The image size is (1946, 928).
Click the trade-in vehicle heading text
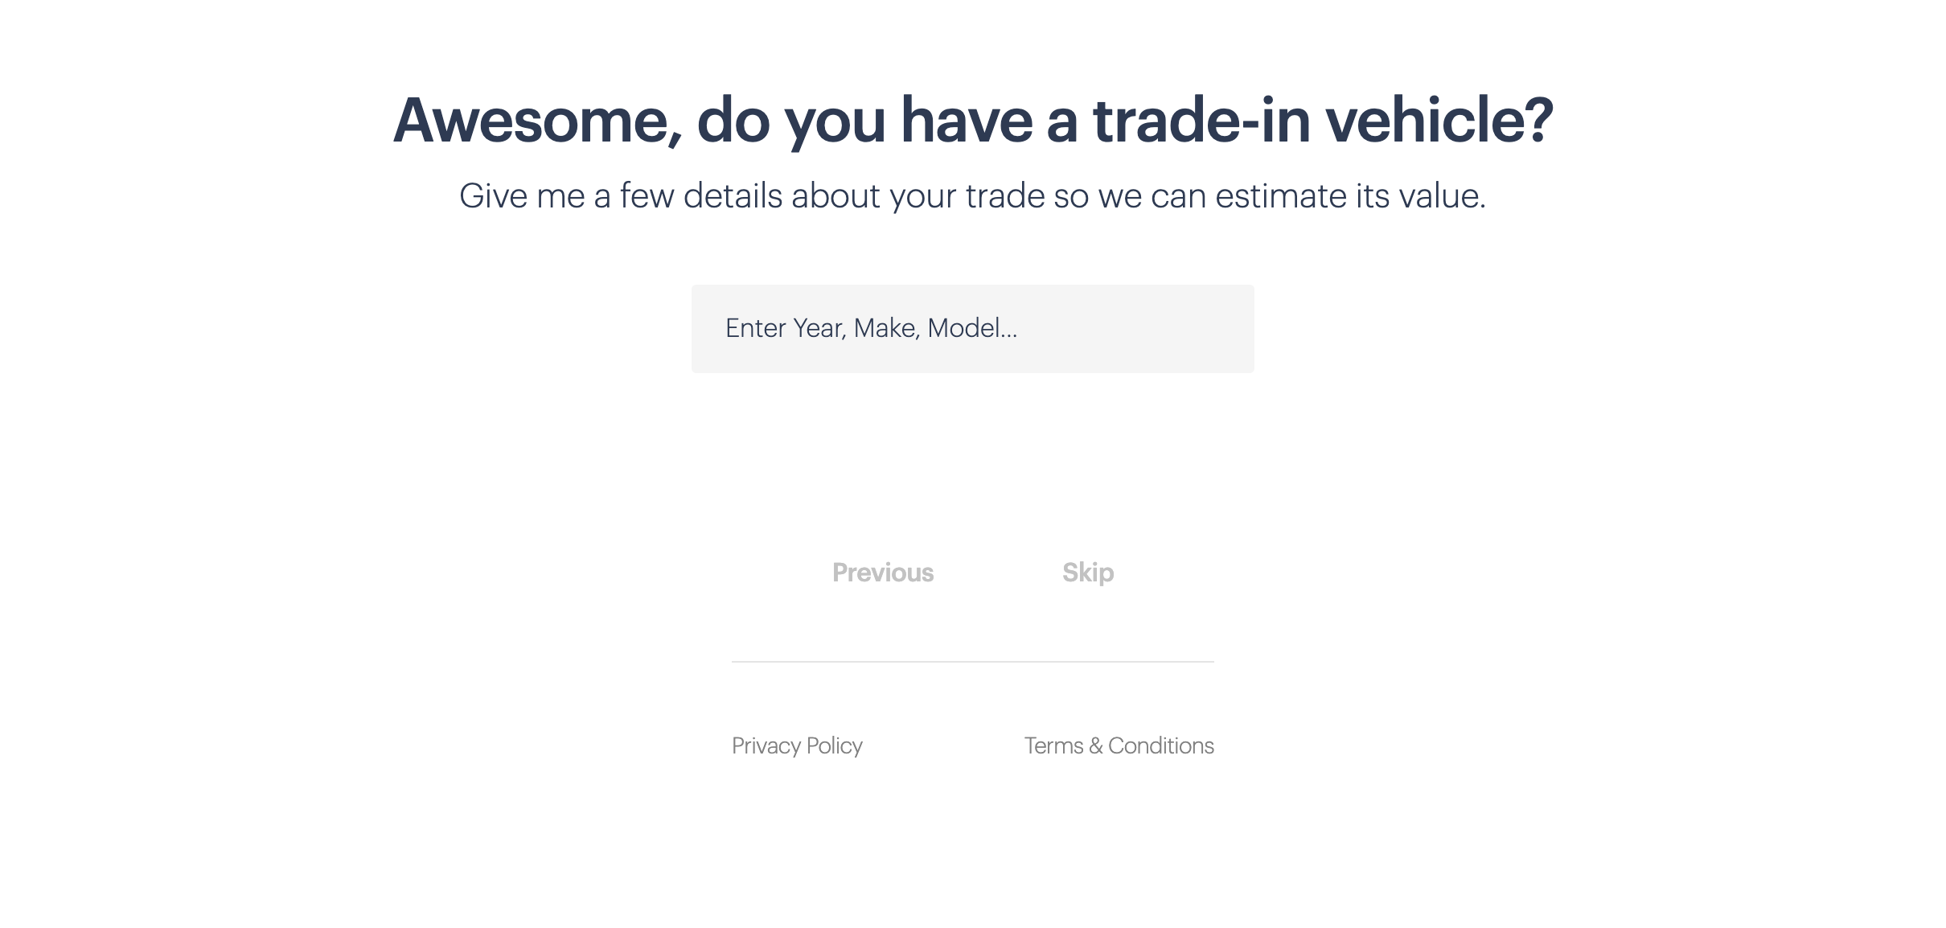(x=972, y=121)
